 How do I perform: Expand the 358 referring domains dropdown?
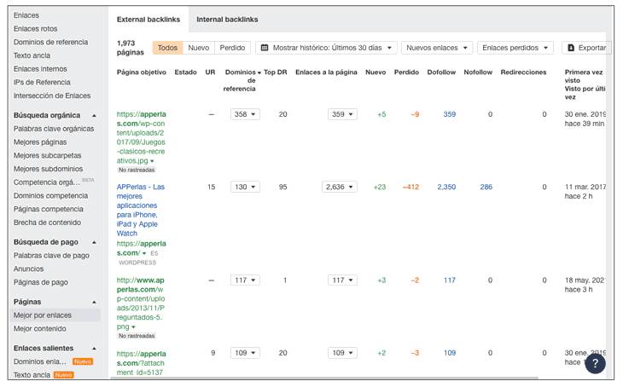click(x=245, y=114)
